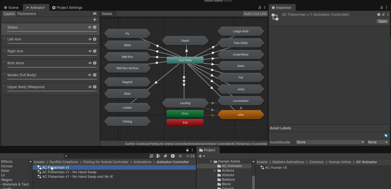Click Search by Label icon in Project
The width and height of the screenshot is (391, 189).
[x=165, y=156]
